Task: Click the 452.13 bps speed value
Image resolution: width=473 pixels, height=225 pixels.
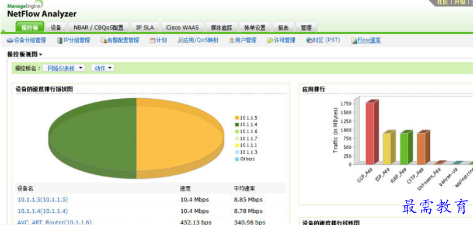Action: click(x=196, y=222)
